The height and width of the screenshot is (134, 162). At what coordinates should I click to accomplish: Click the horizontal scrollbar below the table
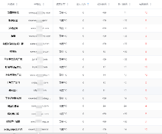pyautogui.click(x=53, y=134)
